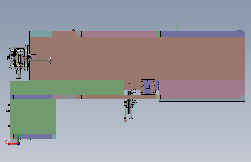This screenshot has width=251, height=162.
Task: Select the long pink bar on the top edge
Action: pos(119,34)
